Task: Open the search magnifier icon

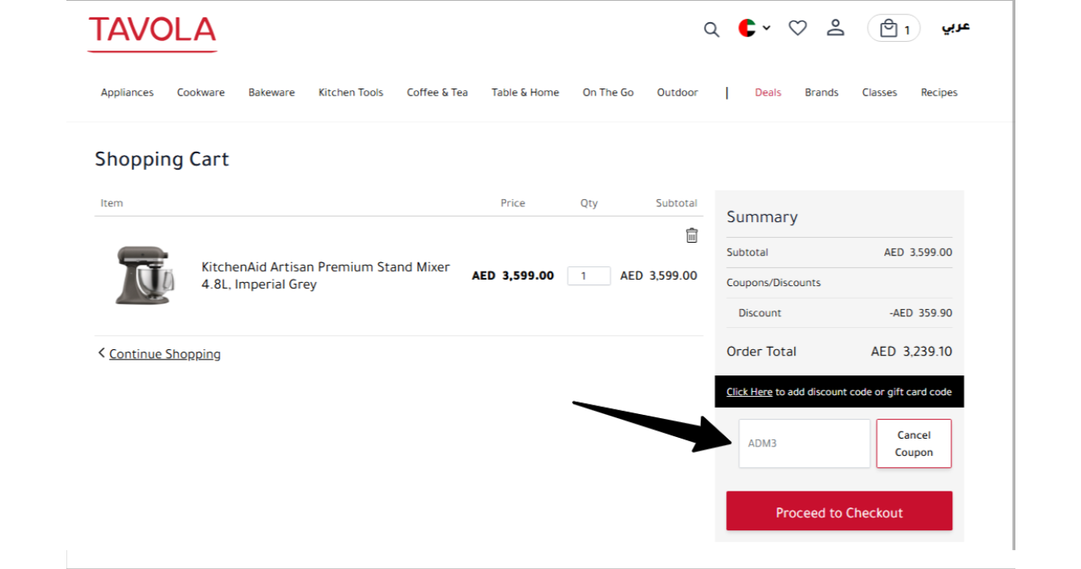Action: pyautogui.click(x=711, y=29)
